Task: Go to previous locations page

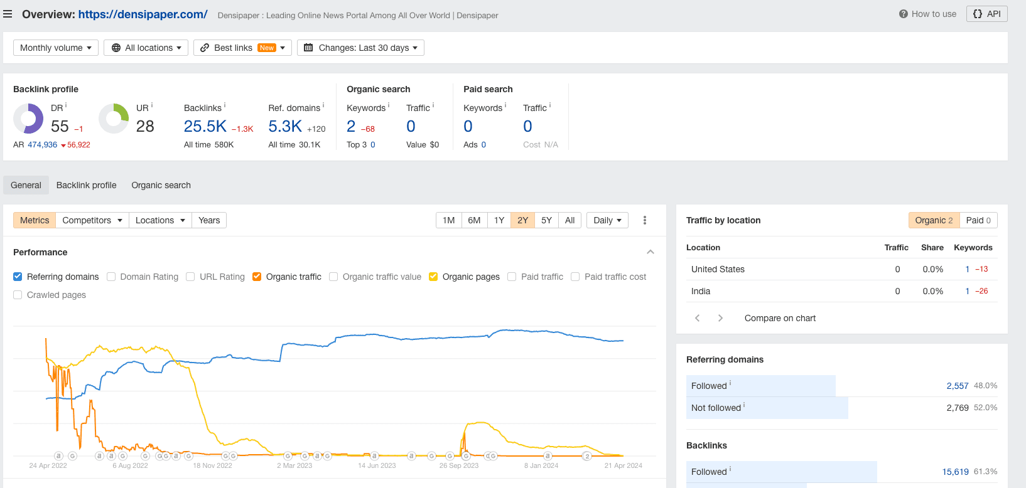Action: point(697,318)
